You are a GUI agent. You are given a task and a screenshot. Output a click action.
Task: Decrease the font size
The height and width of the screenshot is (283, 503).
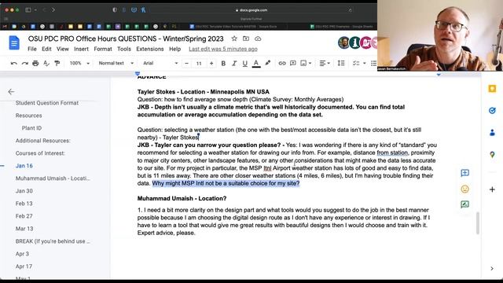186,63
